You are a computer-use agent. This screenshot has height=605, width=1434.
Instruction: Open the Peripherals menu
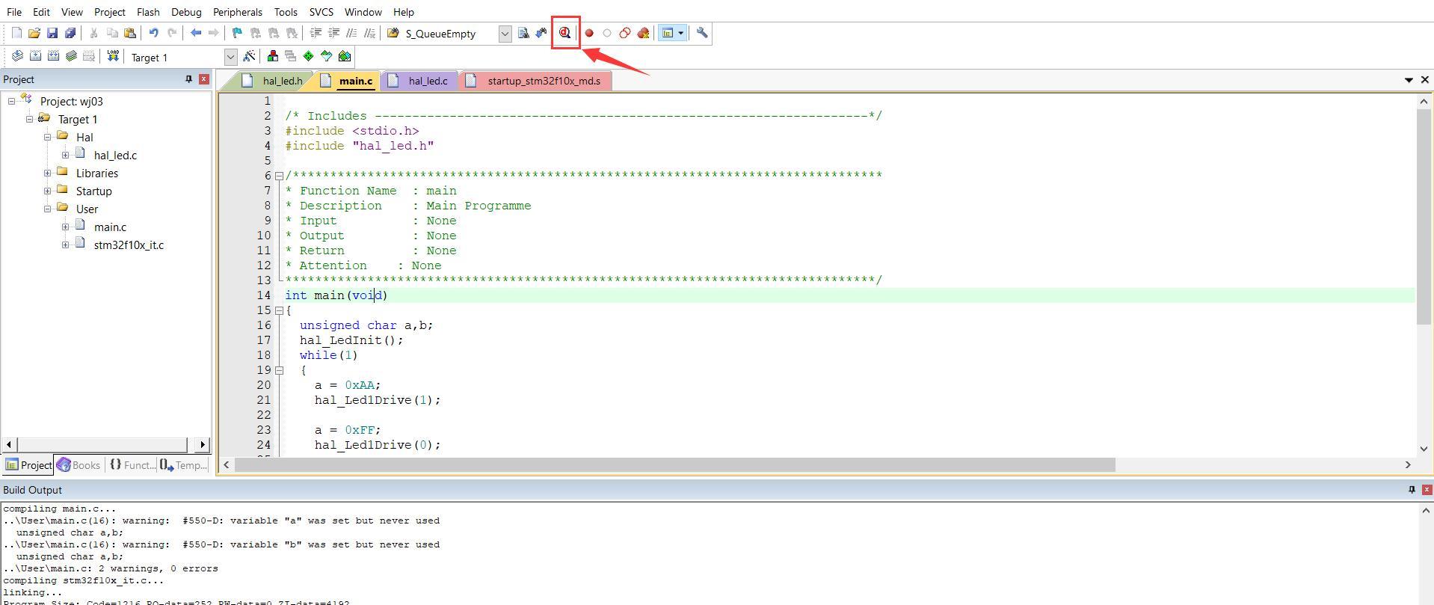[237, 12]
